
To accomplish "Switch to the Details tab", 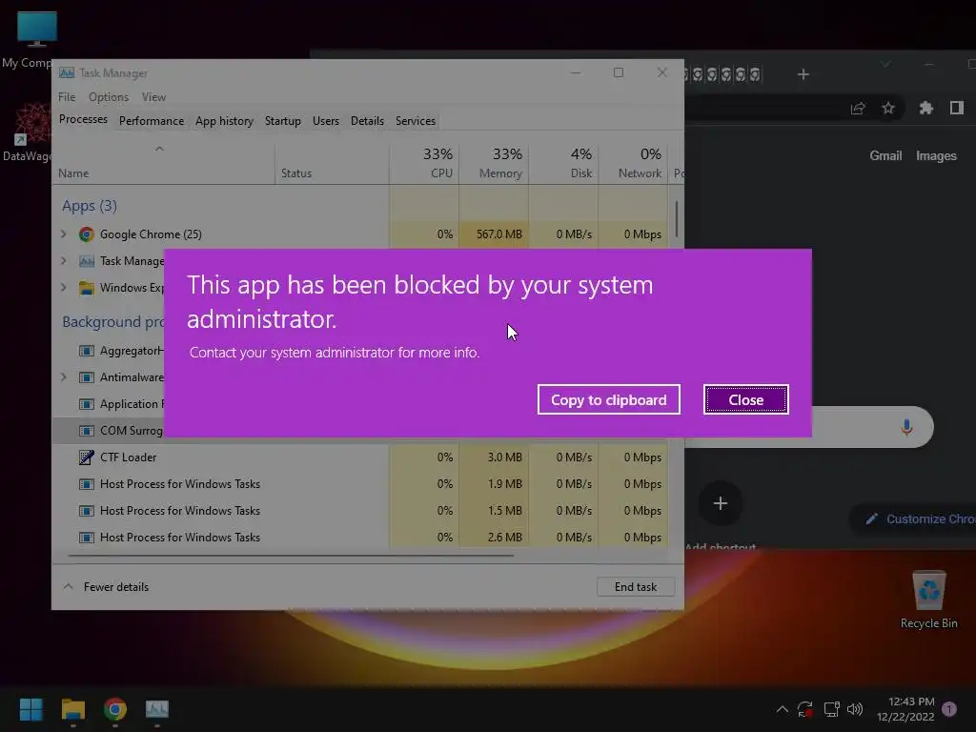I will point(367,121).
